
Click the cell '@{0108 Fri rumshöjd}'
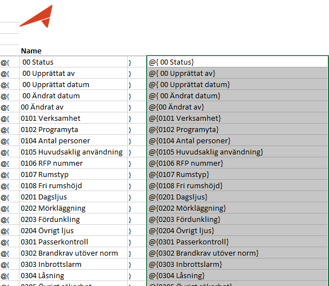pos(237,185)
